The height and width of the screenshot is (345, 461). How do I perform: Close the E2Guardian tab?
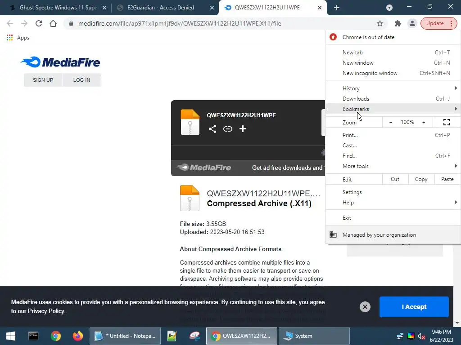pos(212,8)
